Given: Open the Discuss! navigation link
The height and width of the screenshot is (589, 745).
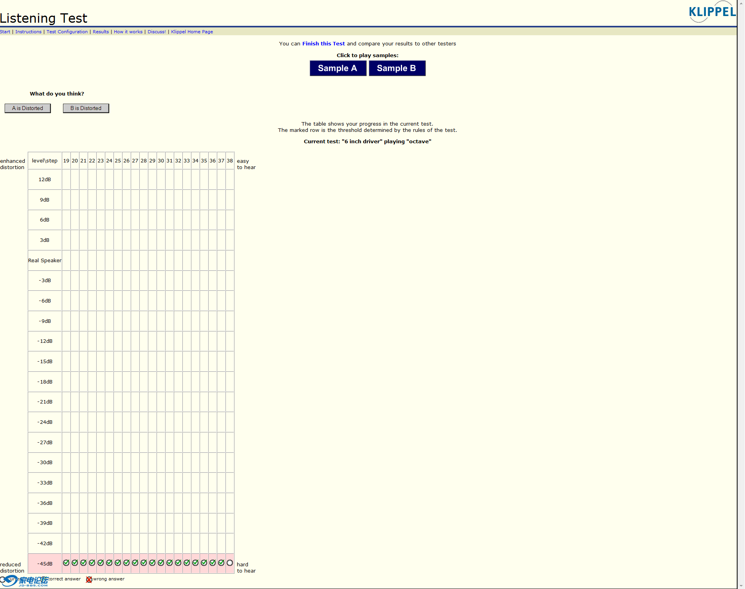Looking at the screenshot, I should (157, 32).
